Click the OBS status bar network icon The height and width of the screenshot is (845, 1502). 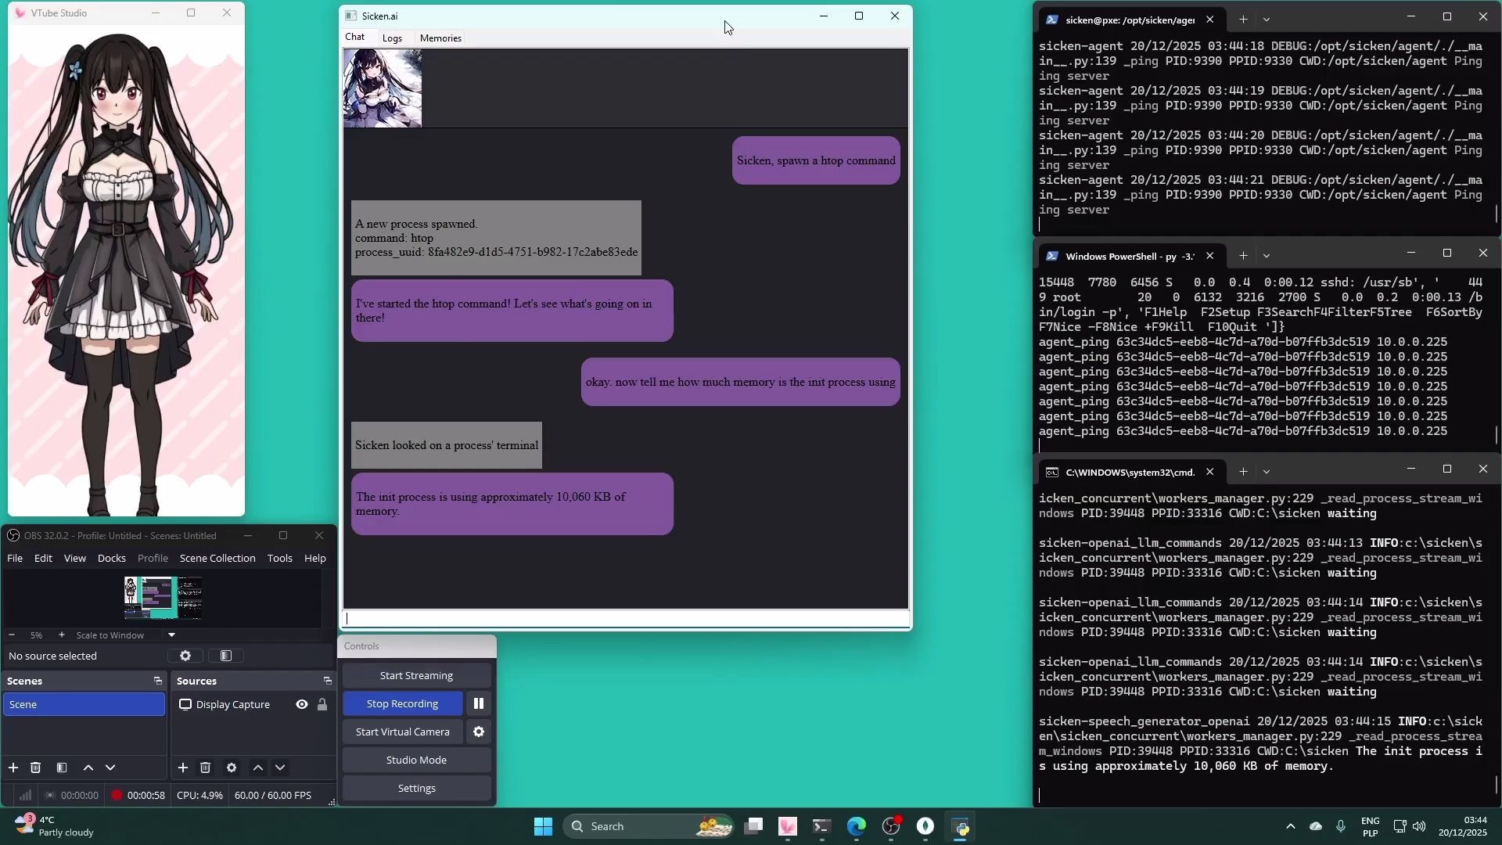point(26,795)
